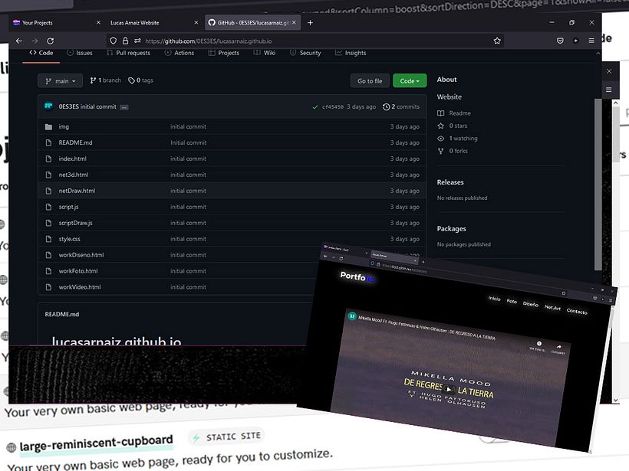Open the Projects repository tab
Image resolution: width=629 pixels, height=471 pixels.
coord(224,53)
